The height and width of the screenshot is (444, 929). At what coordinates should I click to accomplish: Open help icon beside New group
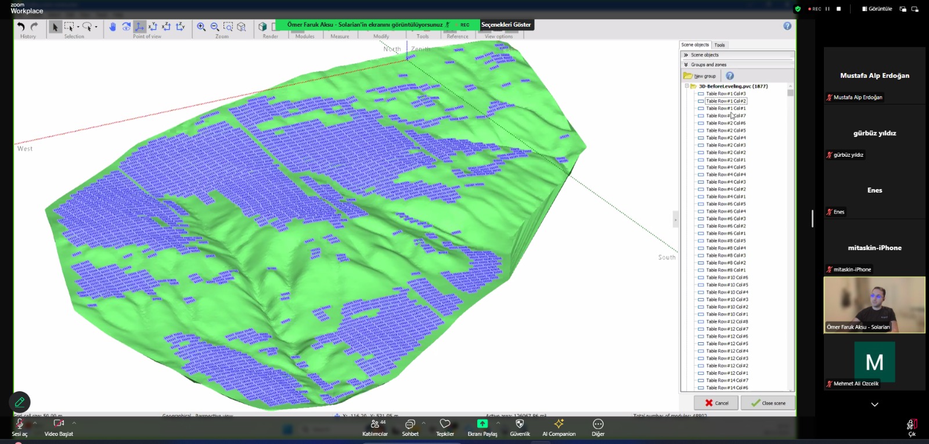click(730, 76)
